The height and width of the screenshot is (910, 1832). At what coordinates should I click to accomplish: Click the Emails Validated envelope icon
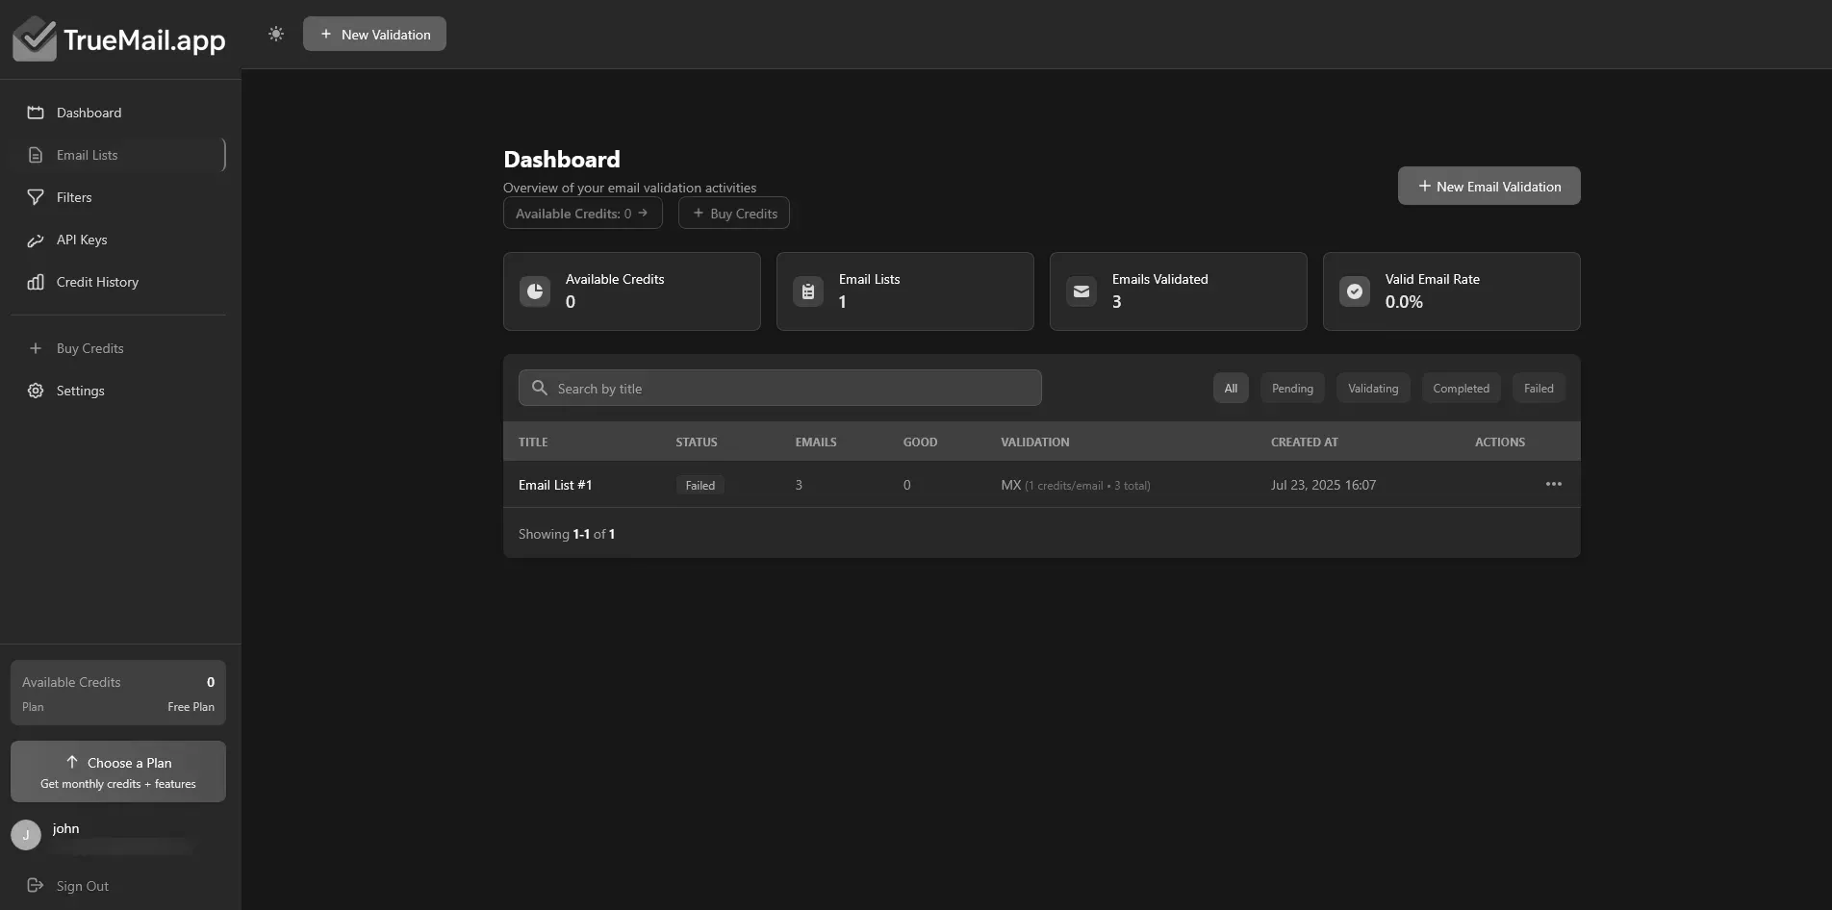[x=1081, y=291]
